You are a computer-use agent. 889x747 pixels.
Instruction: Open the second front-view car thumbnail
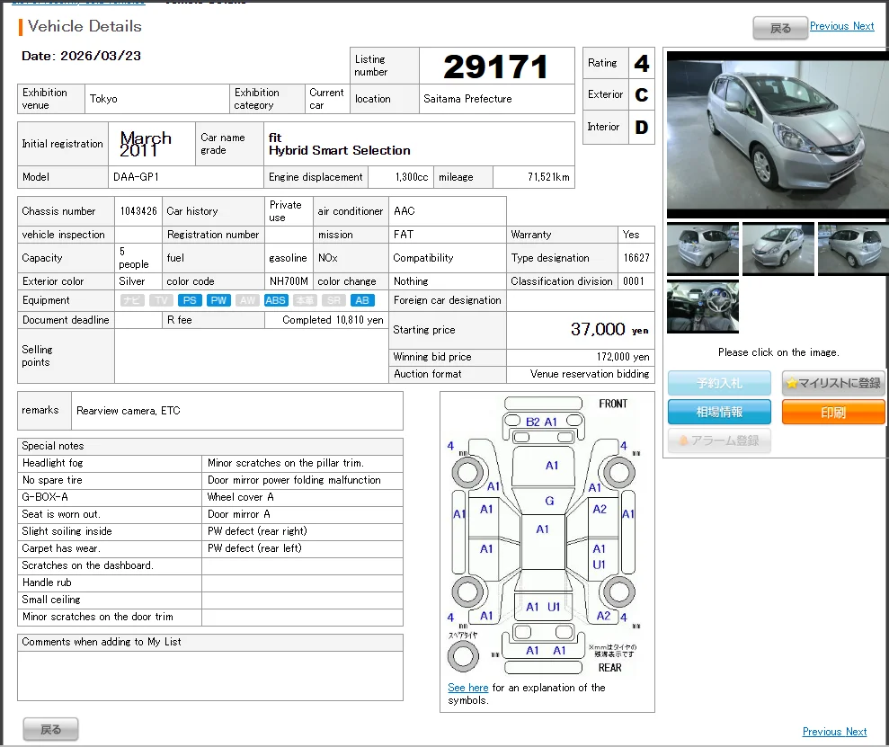tap(778, 249)
